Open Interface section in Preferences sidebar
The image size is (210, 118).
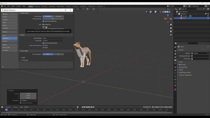pos(10,14)
